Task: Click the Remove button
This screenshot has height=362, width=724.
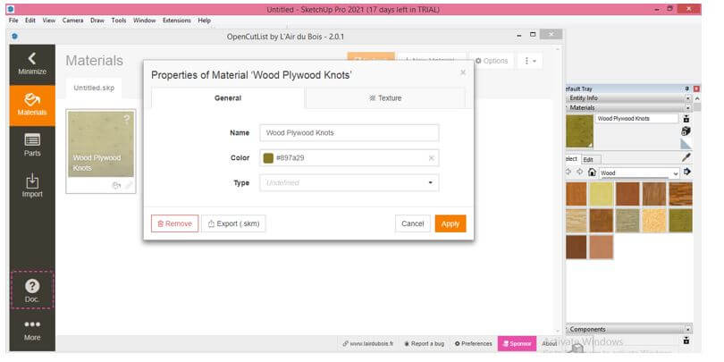Action: tap(174, 223)
